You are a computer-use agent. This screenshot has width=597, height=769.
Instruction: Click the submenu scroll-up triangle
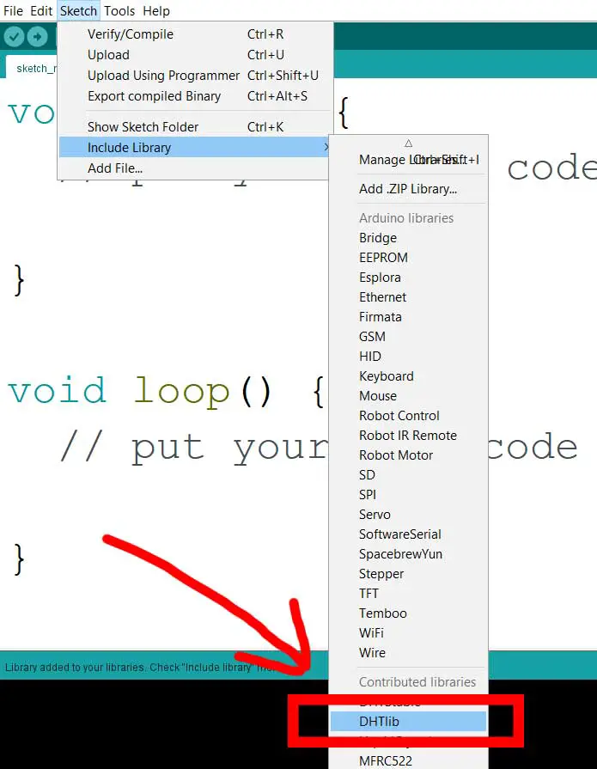tap(408, 143)
